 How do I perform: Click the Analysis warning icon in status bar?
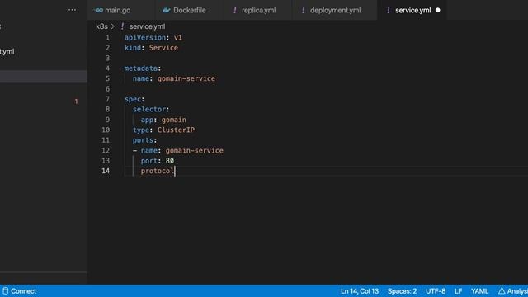(x=502, y=291)
